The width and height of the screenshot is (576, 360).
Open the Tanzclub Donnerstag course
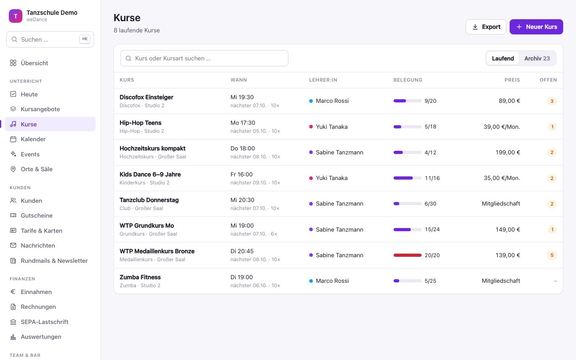149,200
